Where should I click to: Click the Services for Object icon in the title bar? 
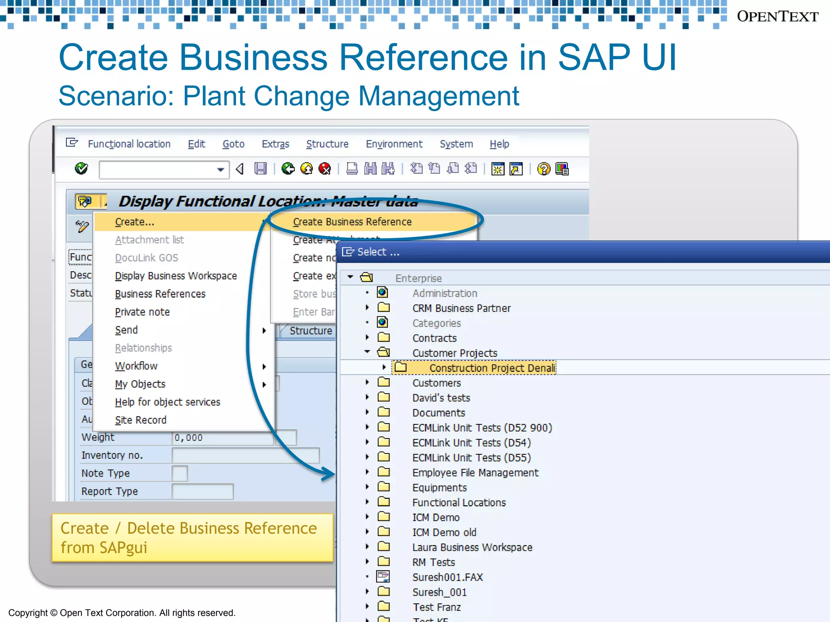click(85, 201)
